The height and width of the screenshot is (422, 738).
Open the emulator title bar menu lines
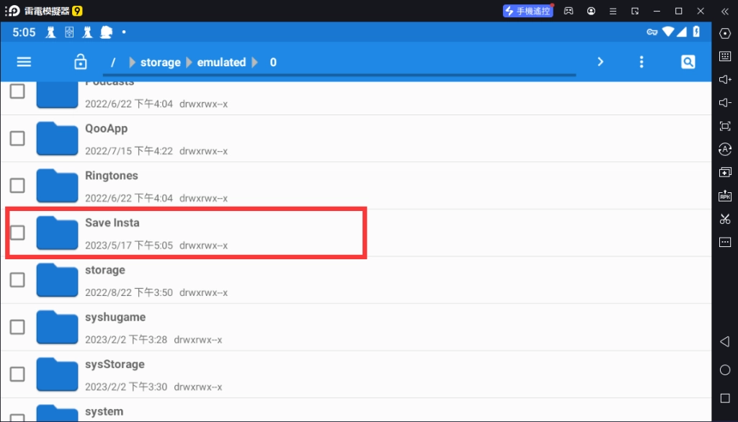point(613,11)
